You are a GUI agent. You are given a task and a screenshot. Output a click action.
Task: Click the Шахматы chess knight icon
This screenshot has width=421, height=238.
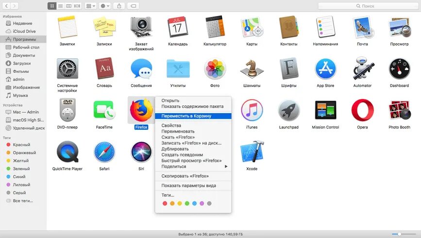252,69
